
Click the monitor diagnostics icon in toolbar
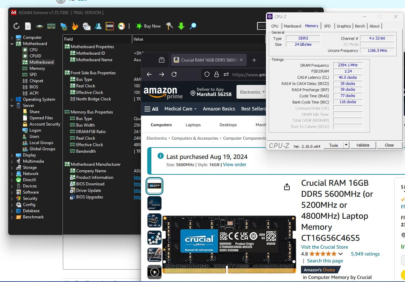(x=63, y=26)
